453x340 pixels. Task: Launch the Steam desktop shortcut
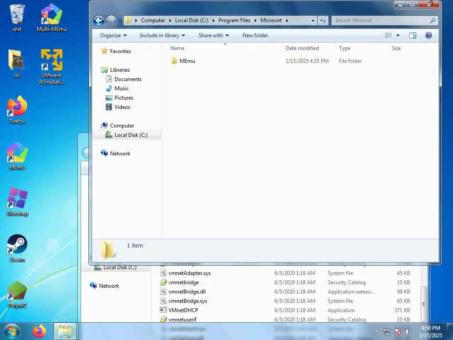coord(17,248)
